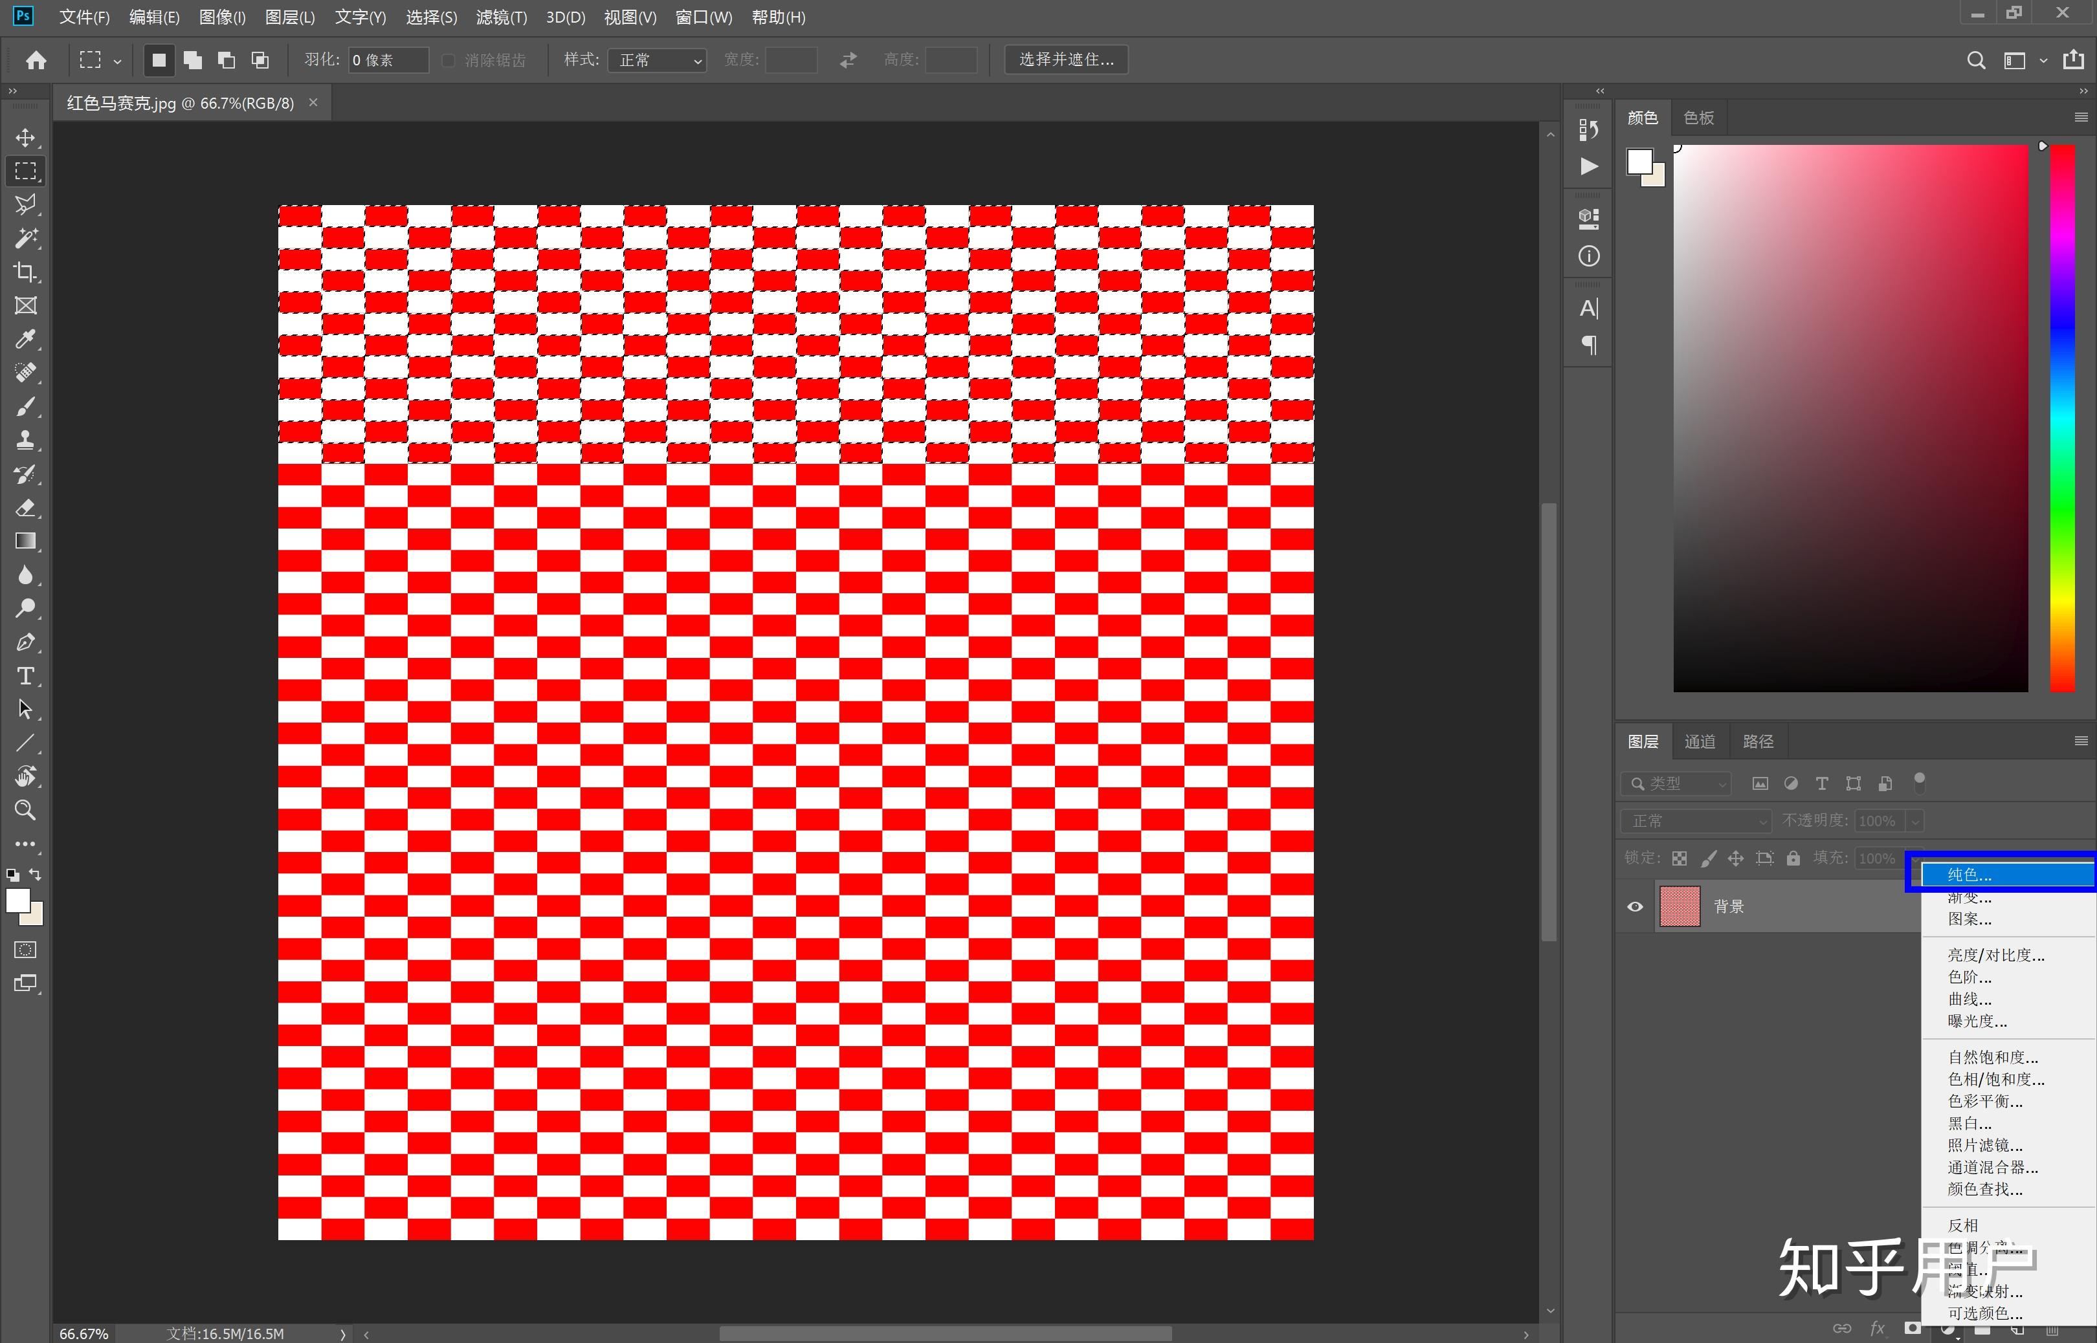Image resolution: width=2097 pixels, height=1343 pixels.
Task: Open the 类型 layer filter dropdown
Action: click(1676, 783)
